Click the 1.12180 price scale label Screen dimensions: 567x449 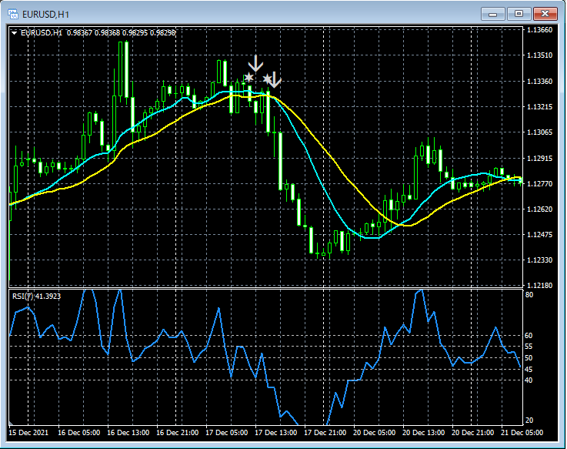(540, 285)
